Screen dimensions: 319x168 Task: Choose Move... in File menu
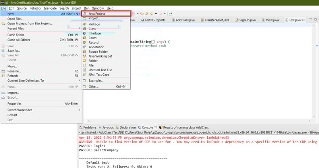41,66
